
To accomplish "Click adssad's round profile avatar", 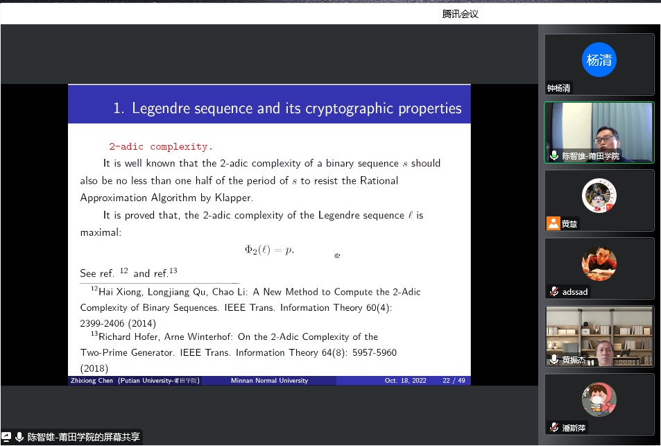I will [x=599, y=263].
